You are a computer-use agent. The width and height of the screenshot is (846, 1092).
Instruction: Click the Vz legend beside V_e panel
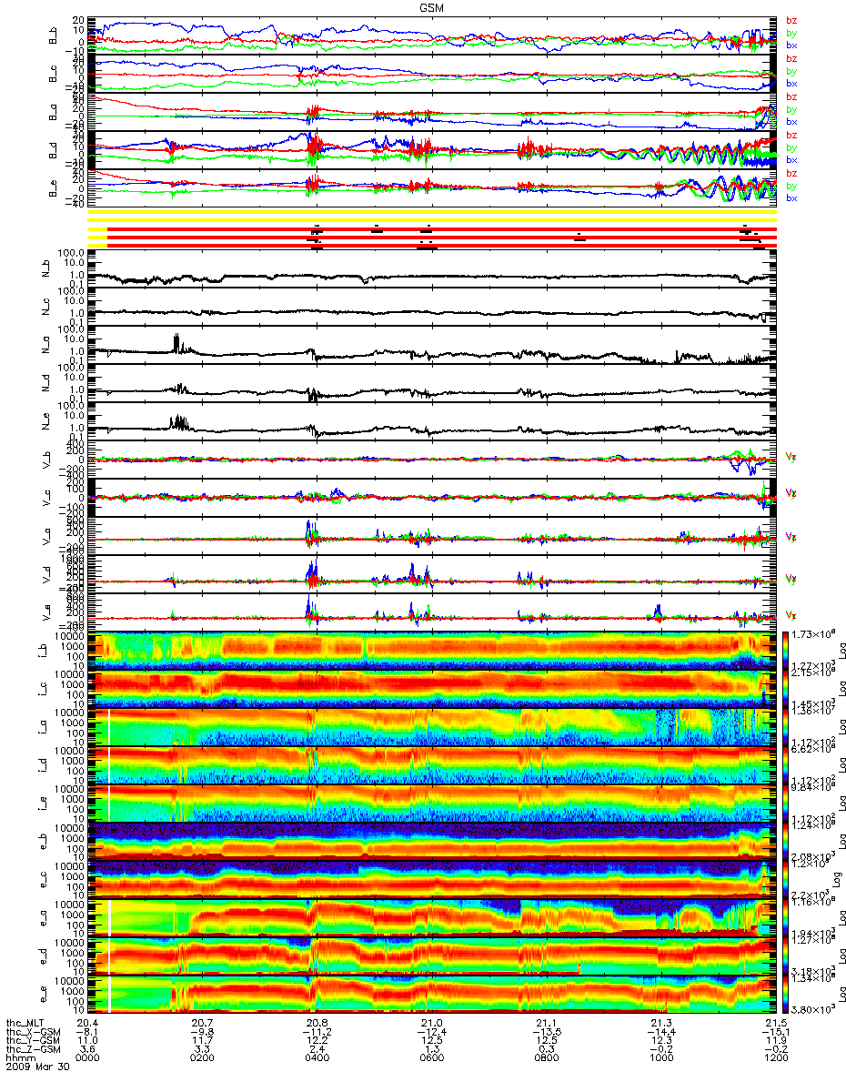[x=791, y=613]
